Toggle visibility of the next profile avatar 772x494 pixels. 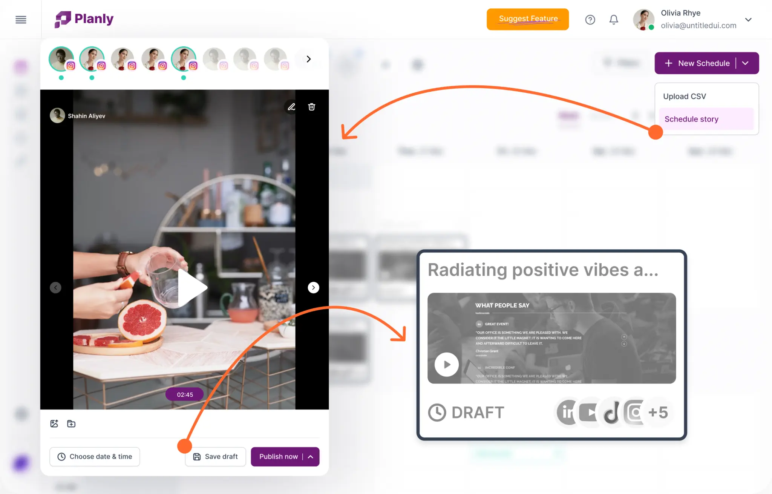(308, 58)
